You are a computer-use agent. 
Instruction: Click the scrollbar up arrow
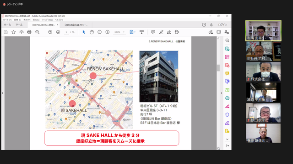pos(218,38)
